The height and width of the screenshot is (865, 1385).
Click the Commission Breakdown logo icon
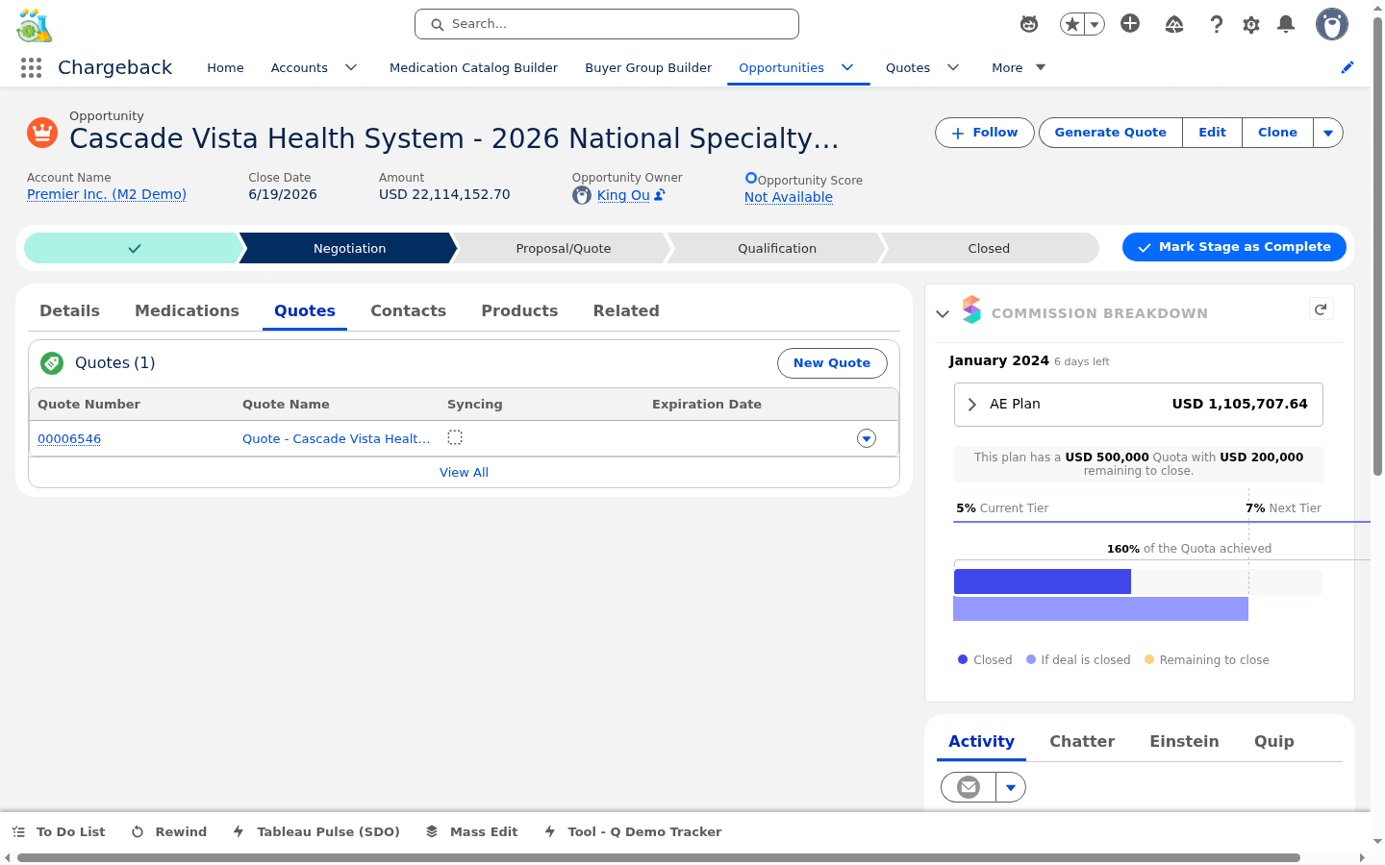(x=972, y=309)
